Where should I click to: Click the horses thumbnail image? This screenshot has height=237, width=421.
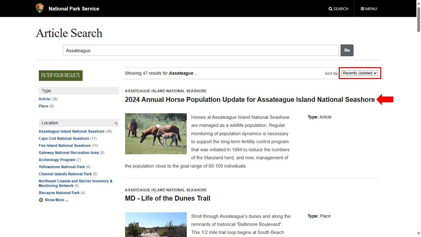156,134
